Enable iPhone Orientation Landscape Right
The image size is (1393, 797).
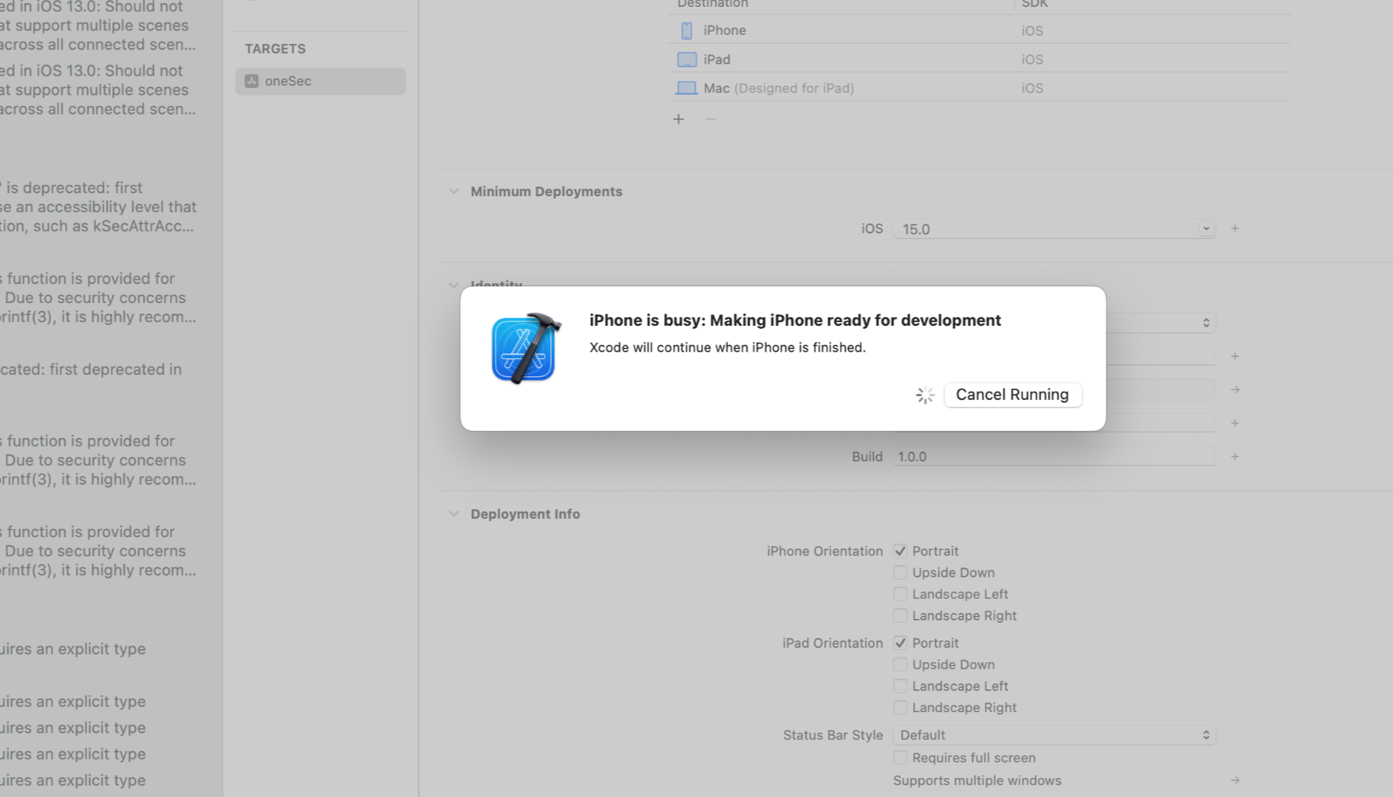click(x=900, y=616)
